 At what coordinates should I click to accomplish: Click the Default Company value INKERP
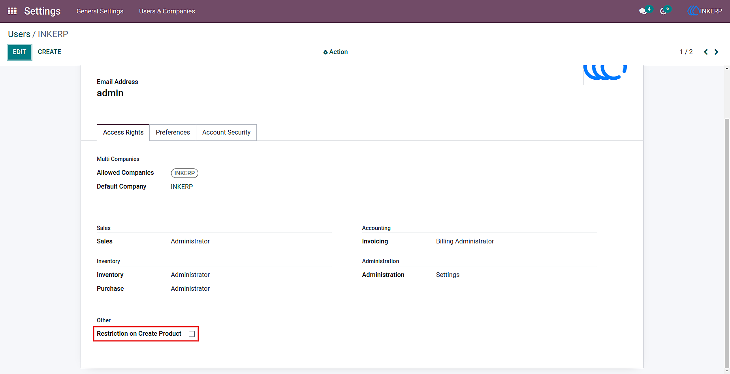(182, 187)
